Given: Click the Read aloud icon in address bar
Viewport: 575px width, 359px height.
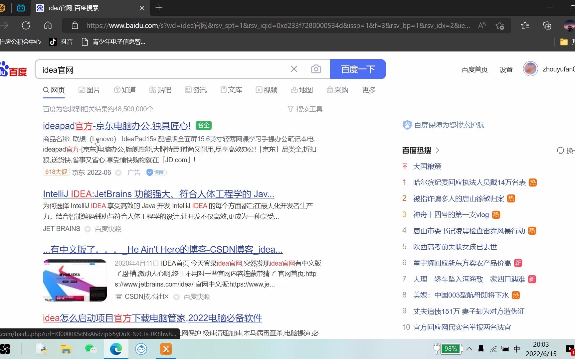Looking at the screenshot, I should (481, 26).
